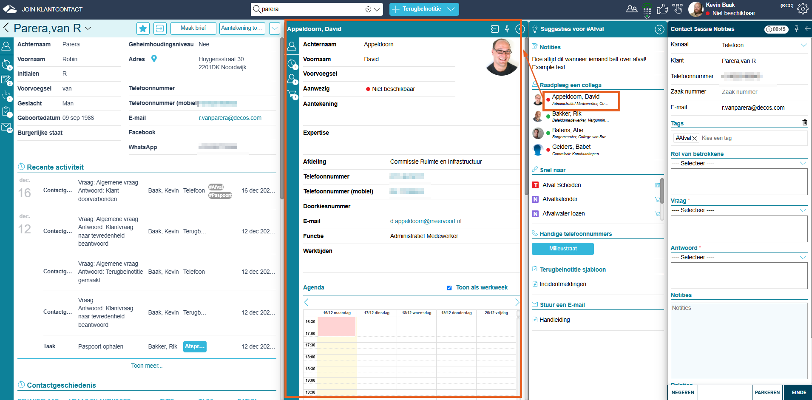The height and width of the screenshot is (400, 812).
Task: Open the person details tab in Parera sidebar
Action: pos(6,46)
